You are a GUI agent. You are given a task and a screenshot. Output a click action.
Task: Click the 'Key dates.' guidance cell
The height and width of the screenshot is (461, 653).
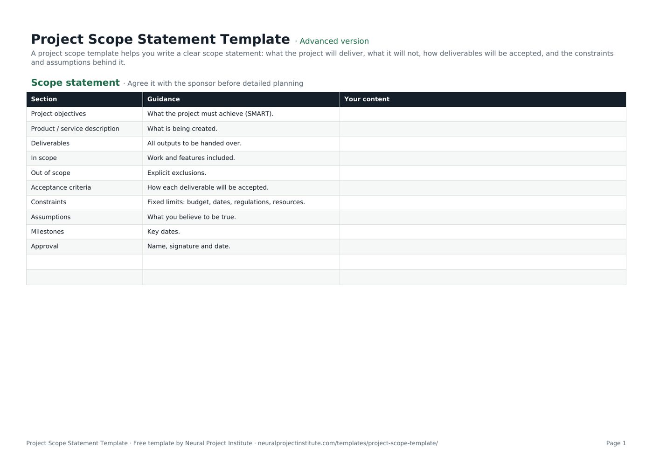[241, 232]
